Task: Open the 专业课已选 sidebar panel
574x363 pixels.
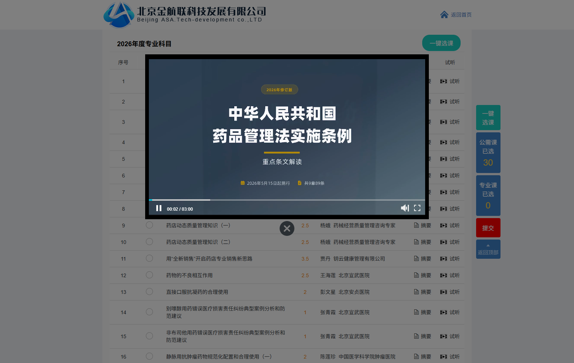Action: pyautogui.click(x=488, y=196)
